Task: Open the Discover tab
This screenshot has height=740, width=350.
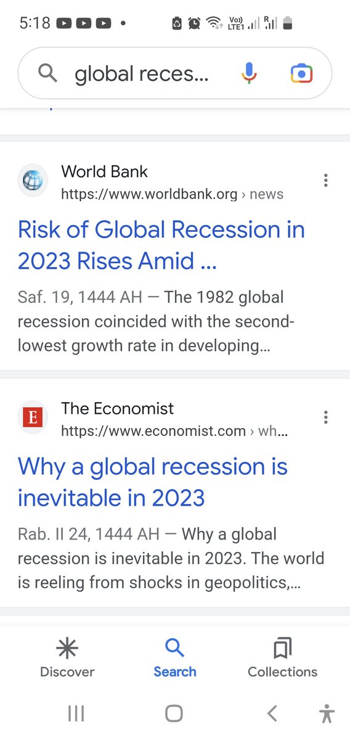Action: pyautogui.click(x=67, y=658)
